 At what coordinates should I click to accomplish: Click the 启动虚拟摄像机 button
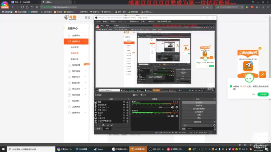pyautogui.click(x=199, y=108)
